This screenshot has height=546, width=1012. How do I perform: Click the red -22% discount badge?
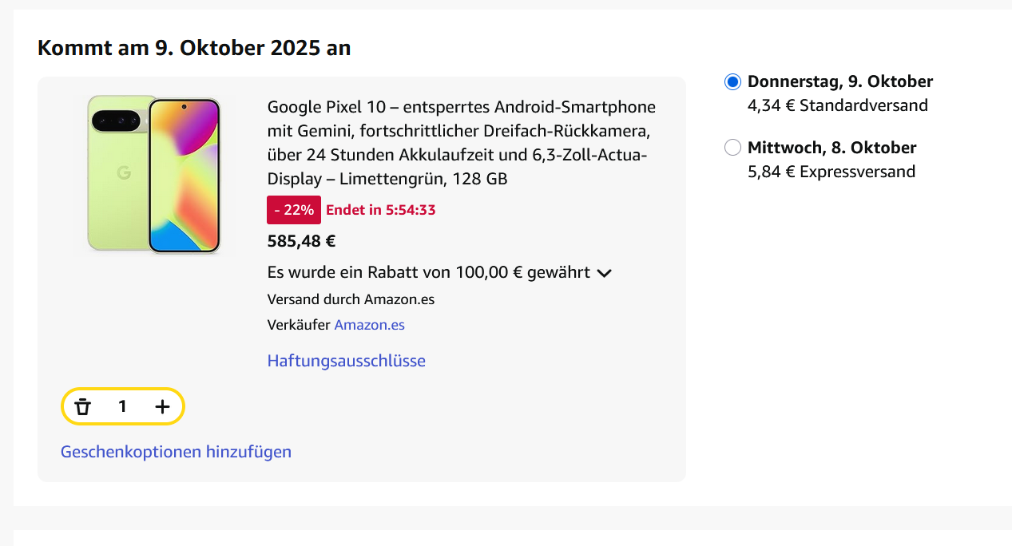[294, 210]
